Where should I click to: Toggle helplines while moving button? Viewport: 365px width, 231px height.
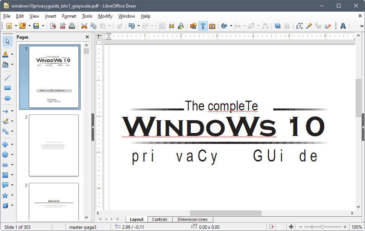click(172, 26)
